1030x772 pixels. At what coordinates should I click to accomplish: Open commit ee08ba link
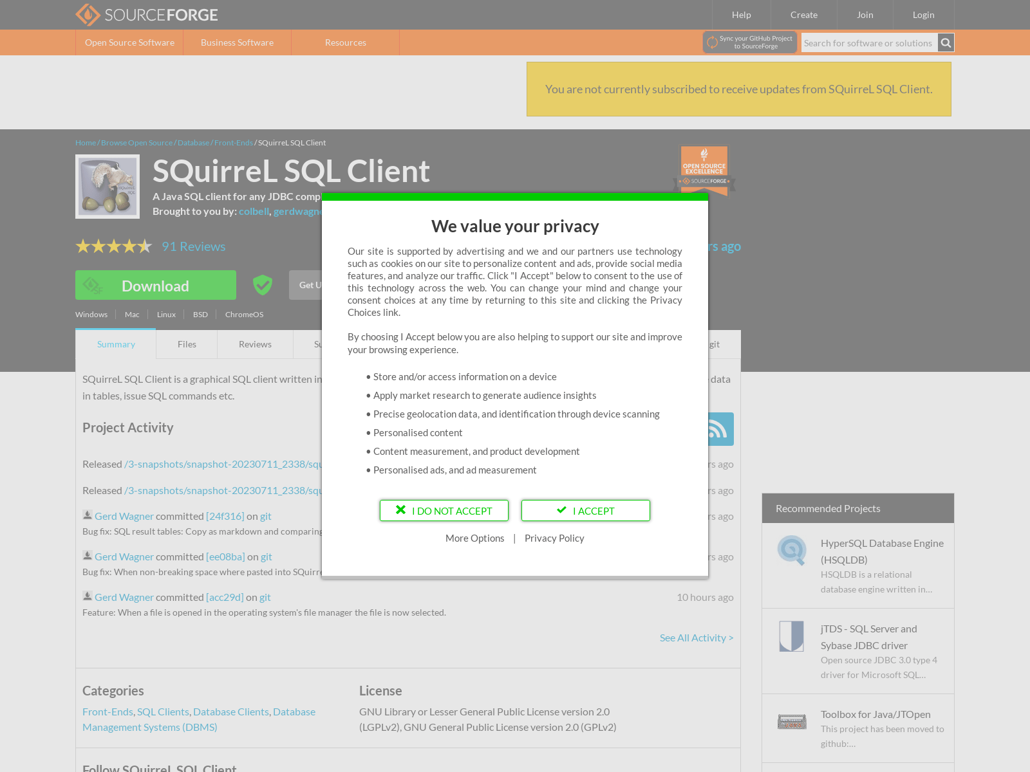(226, 556)
